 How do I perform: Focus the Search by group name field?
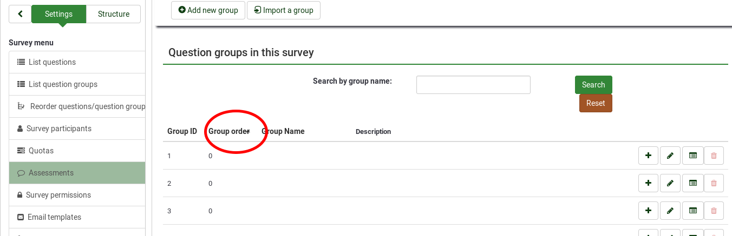[x=473, y=85]
